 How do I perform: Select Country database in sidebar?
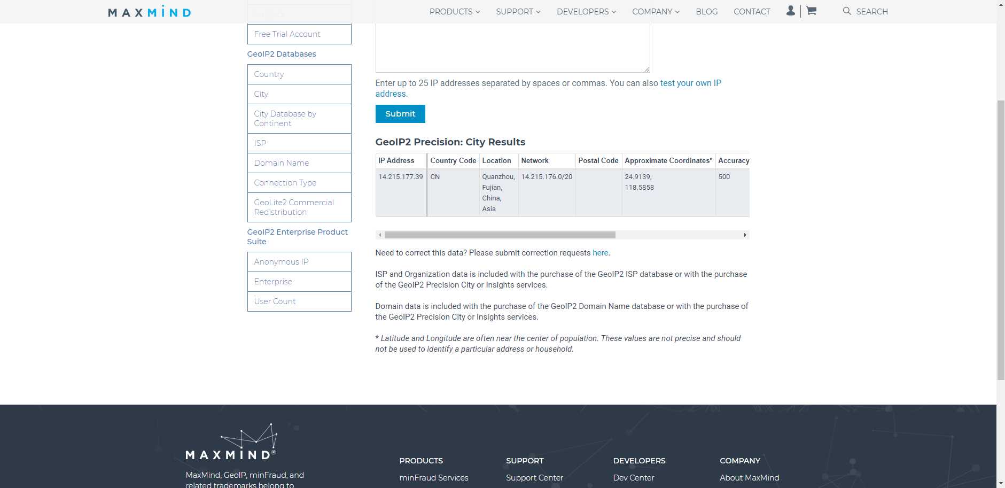click(299, 74)
